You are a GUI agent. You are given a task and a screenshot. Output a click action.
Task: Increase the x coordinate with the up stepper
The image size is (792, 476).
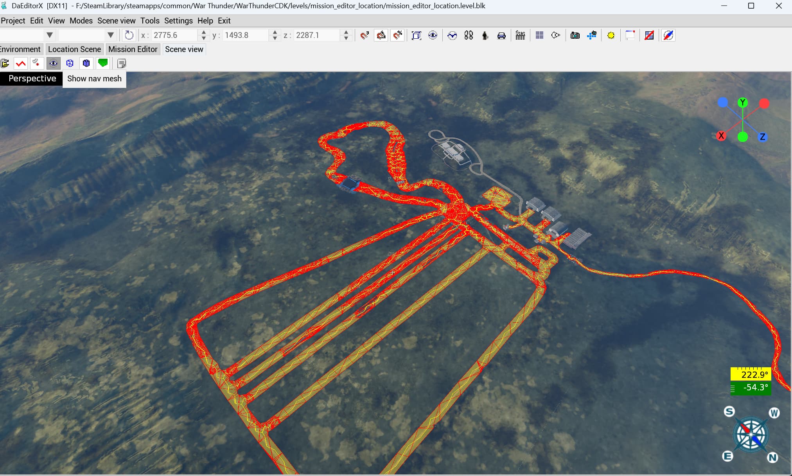click(203, 32)
